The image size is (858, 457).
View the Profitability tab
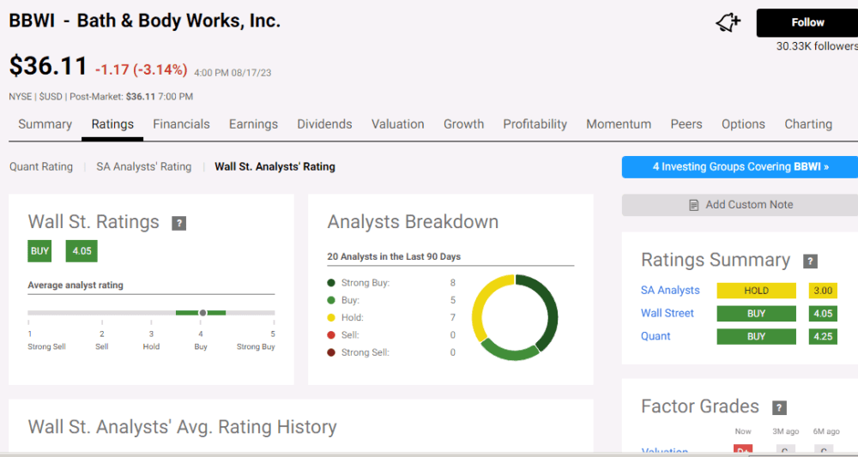(x=535, y=124)
